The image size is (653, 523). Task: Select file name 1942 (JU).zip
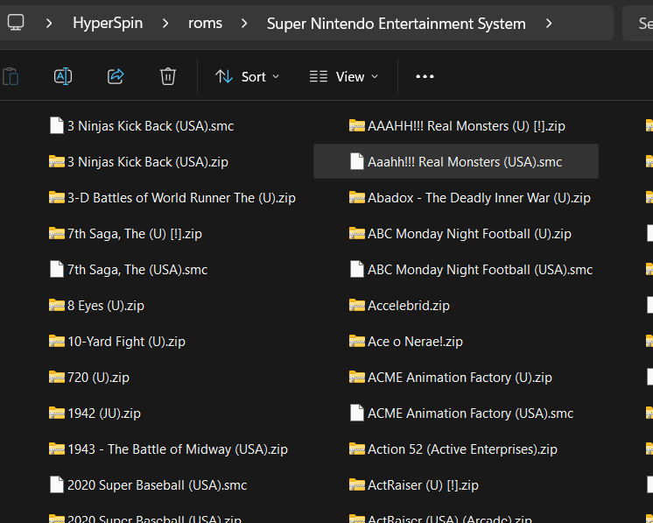point(104,413)
